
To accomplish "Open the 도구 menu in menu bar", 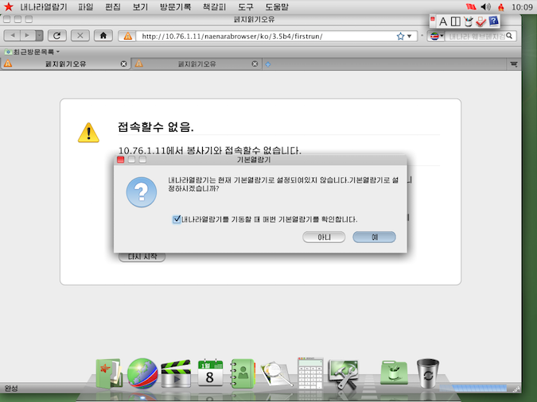I will click(246, 7).
